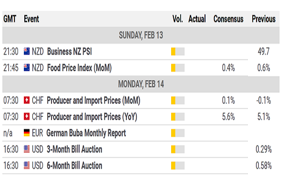The height and width of the screenshot is (191, 286).
Task: Click the Swiss flag beside Producer and Import Prices (MoM)
Action: coord(26,101)
